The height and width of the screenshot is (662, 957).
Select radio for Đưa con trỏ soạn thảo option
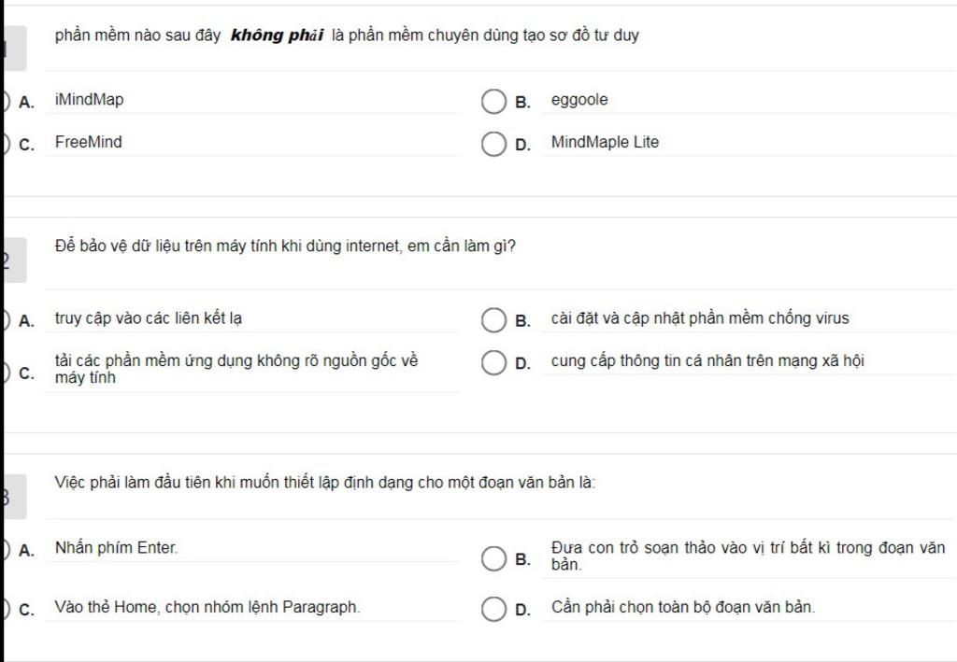coord(493,558)
